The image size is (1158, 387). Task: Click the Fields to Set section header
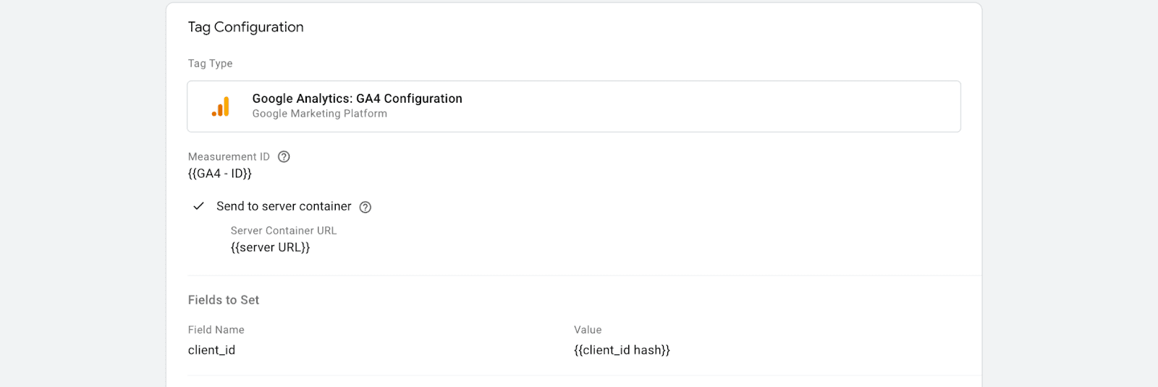coord(224,299)
